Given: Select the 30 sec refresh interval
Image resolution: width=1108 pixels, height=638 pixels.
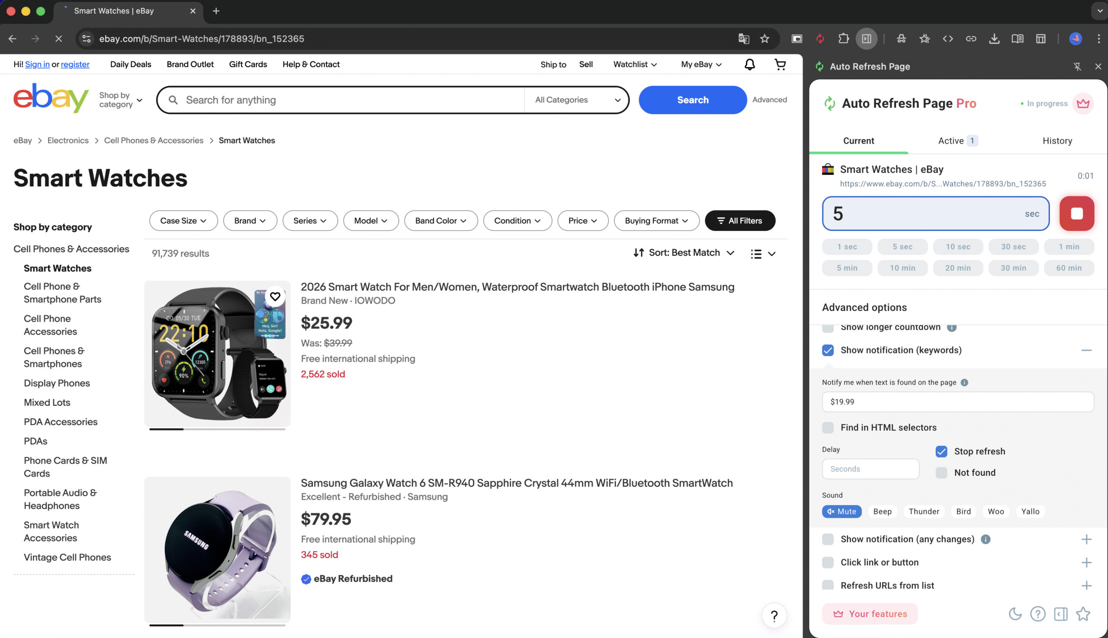Looking at the screenshot, I should [1013, 247].
